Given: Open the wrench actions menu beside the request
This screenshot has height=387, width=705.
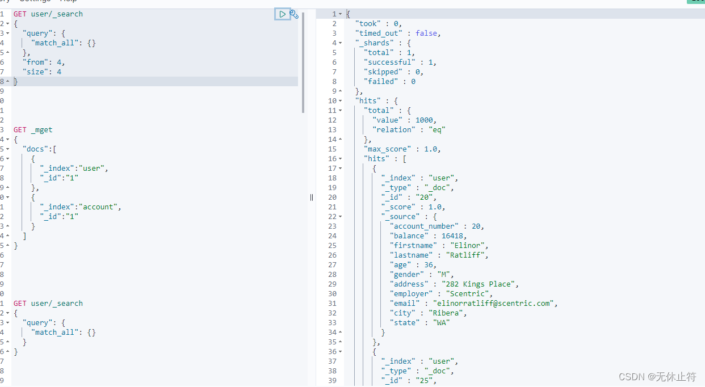Looking at the screenshot, I should point(294,14).
